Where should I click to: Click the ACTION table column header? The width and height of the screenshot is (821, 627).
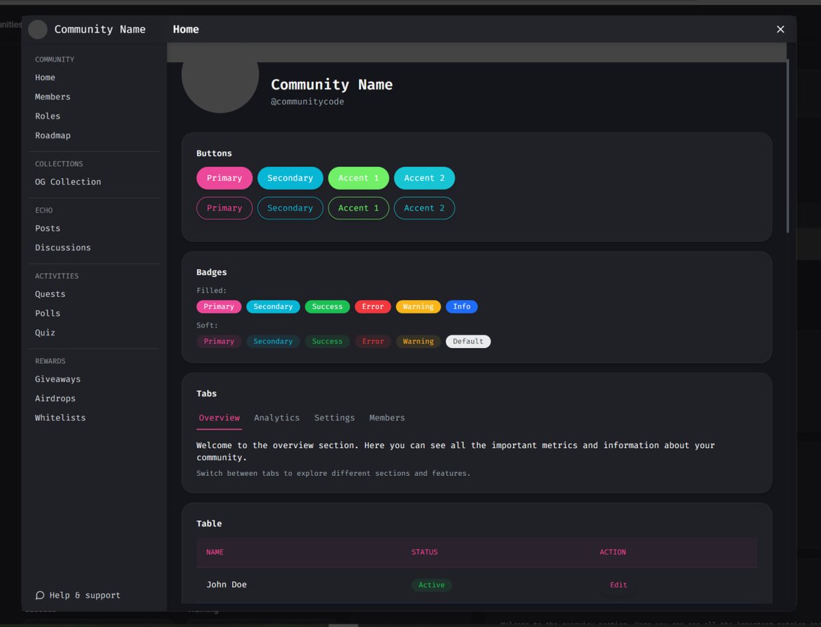tap(612, 552)
